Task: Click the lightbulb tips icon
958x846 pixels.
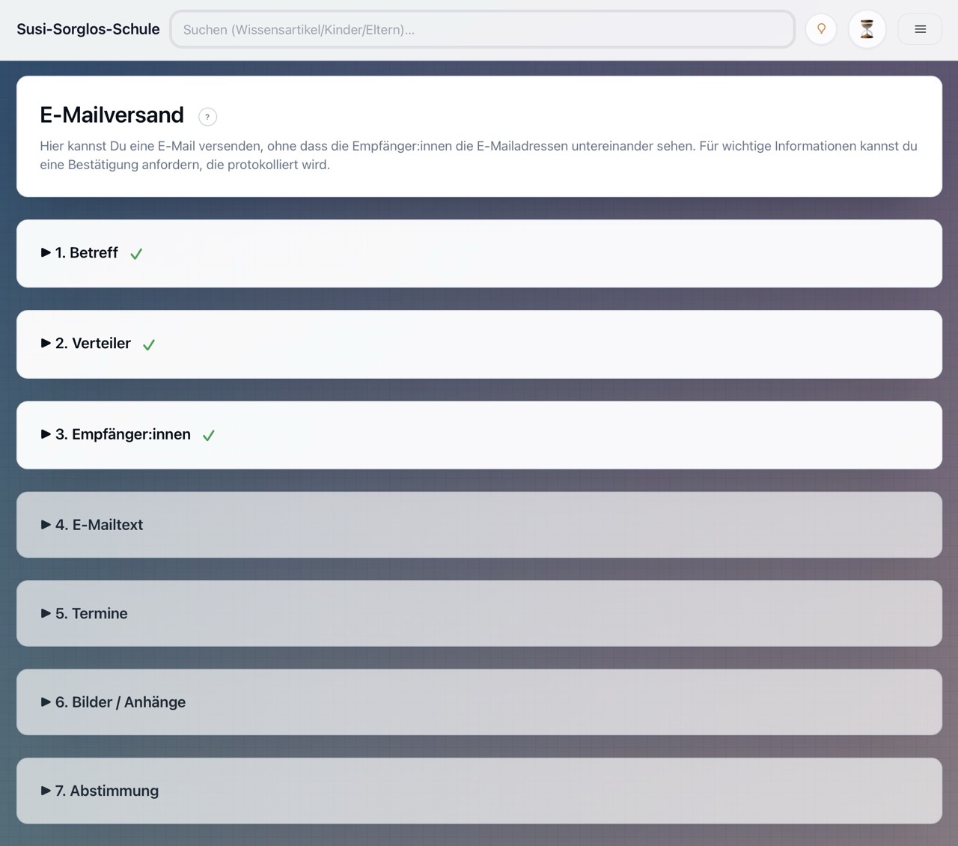Action: [x=821, y=29]
